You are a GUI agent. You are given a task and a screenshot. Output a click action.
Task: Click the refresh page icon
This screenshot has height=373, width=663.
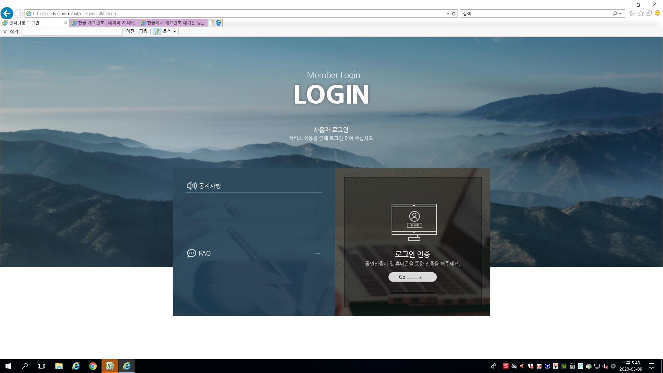point(454,14)
